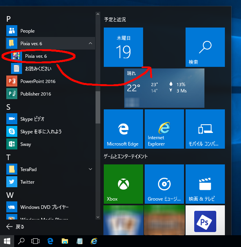This screenshot has height=247, width=241.
Task: Open the Sway app icon
Action: (12, 144)
